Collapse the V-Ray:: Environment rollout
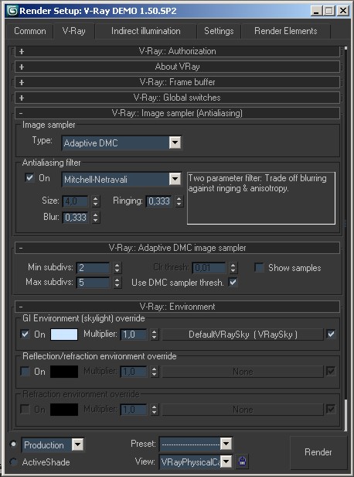Image resolution: width=354 pixels, height=477 pixels. 177,307
